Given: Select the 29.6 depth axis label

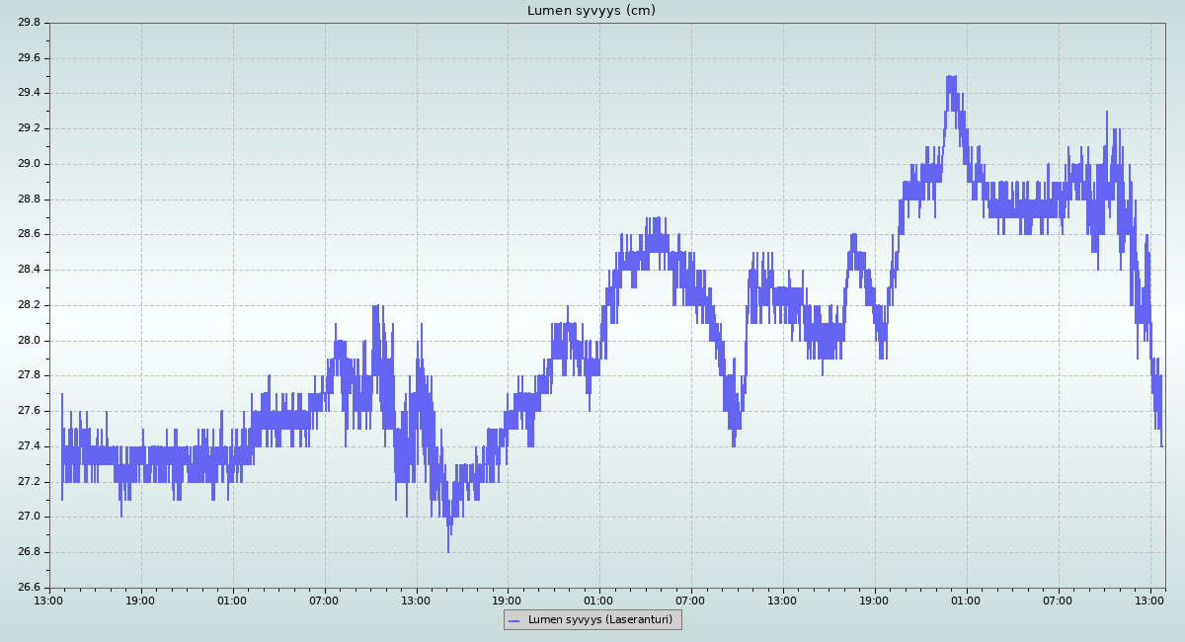Looking at the screenshot, I should pos(29,58).
